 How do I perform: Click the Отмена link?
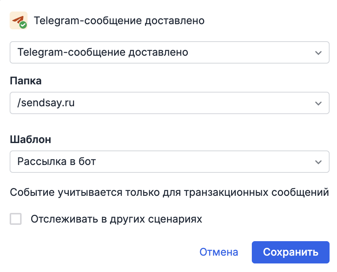click(x=219, y=252)
